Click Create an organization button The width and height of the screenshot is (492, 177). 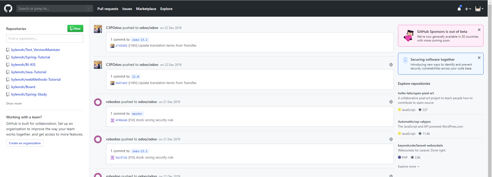tap(25, 143)
